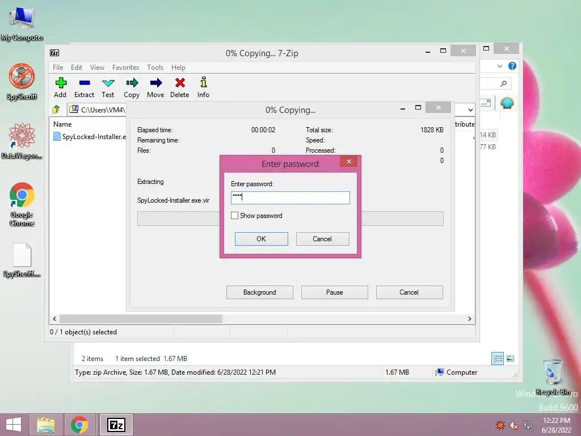581x436 pixels.
Task: Click the red bug tray icon
Action: pyautogui.click(x=500, y=425)
